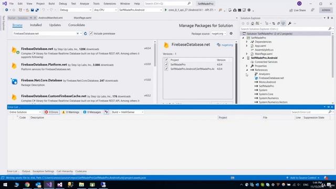The image size is (336, 189).
Task: Switch to the Updates tab
Action: click(x=55, y=25)
